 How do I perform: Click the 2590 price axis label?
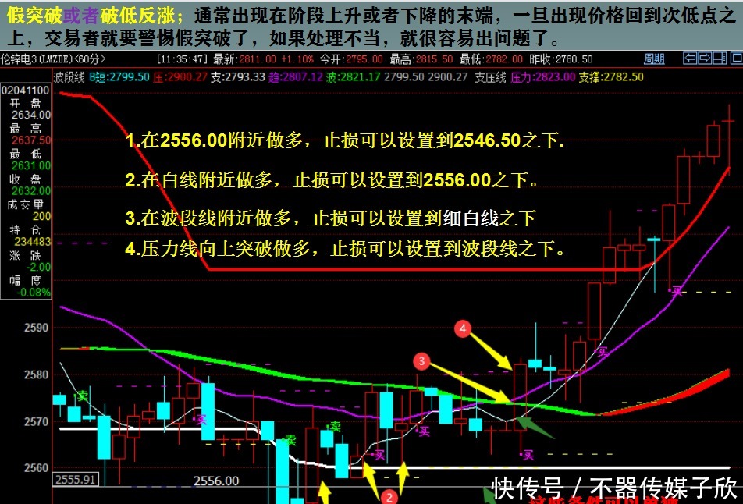click(x=37, y=328)
